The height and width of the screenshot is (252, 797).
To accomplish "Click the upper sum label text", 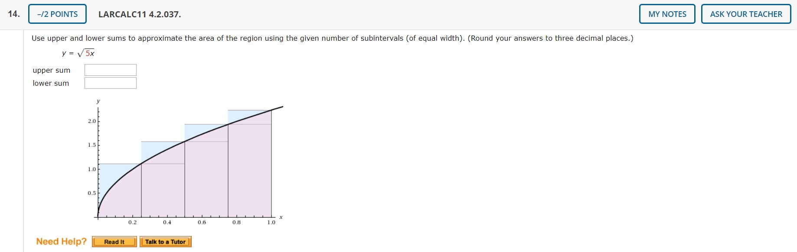I will [x=51, y=70].
